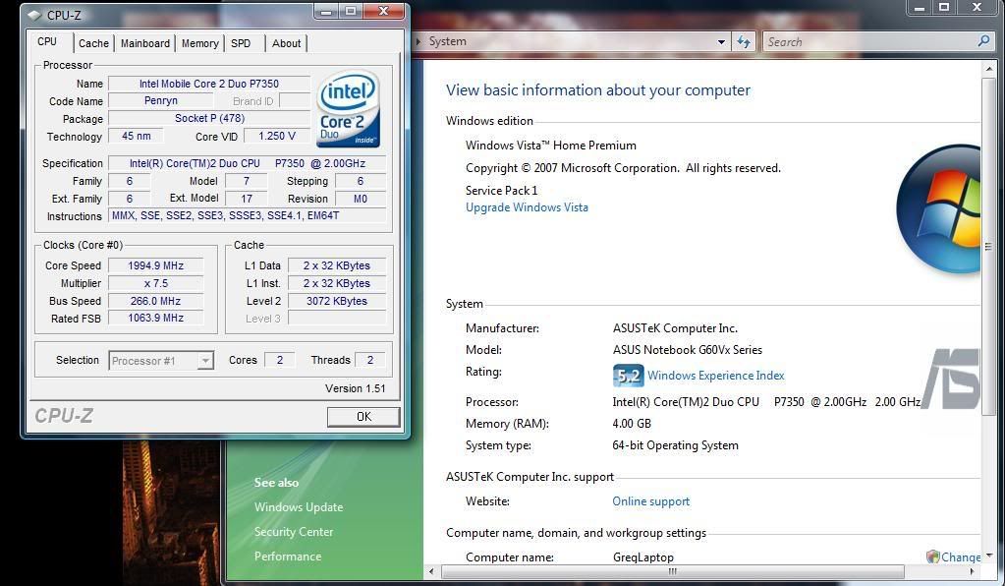Screen dimensions: 1005x586
Task: Click the manufacturer ASUSTeK Computer Inc.
Action: point(675,328)
